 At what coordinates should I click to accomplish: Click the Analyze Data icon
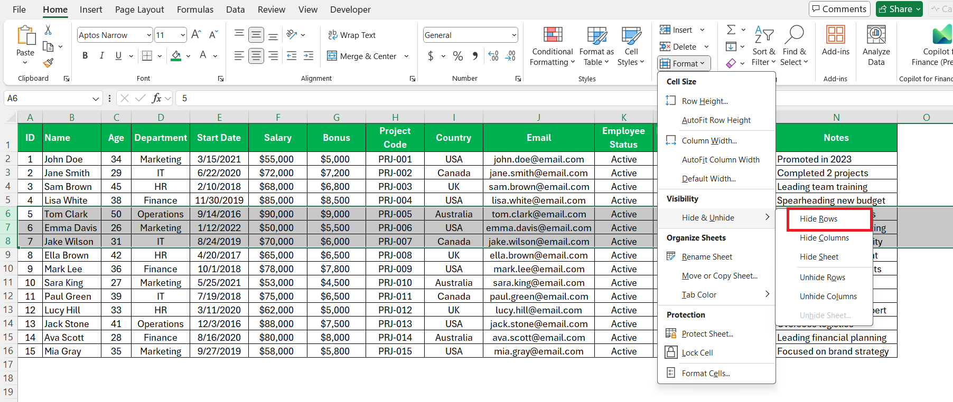pos(876,35)
